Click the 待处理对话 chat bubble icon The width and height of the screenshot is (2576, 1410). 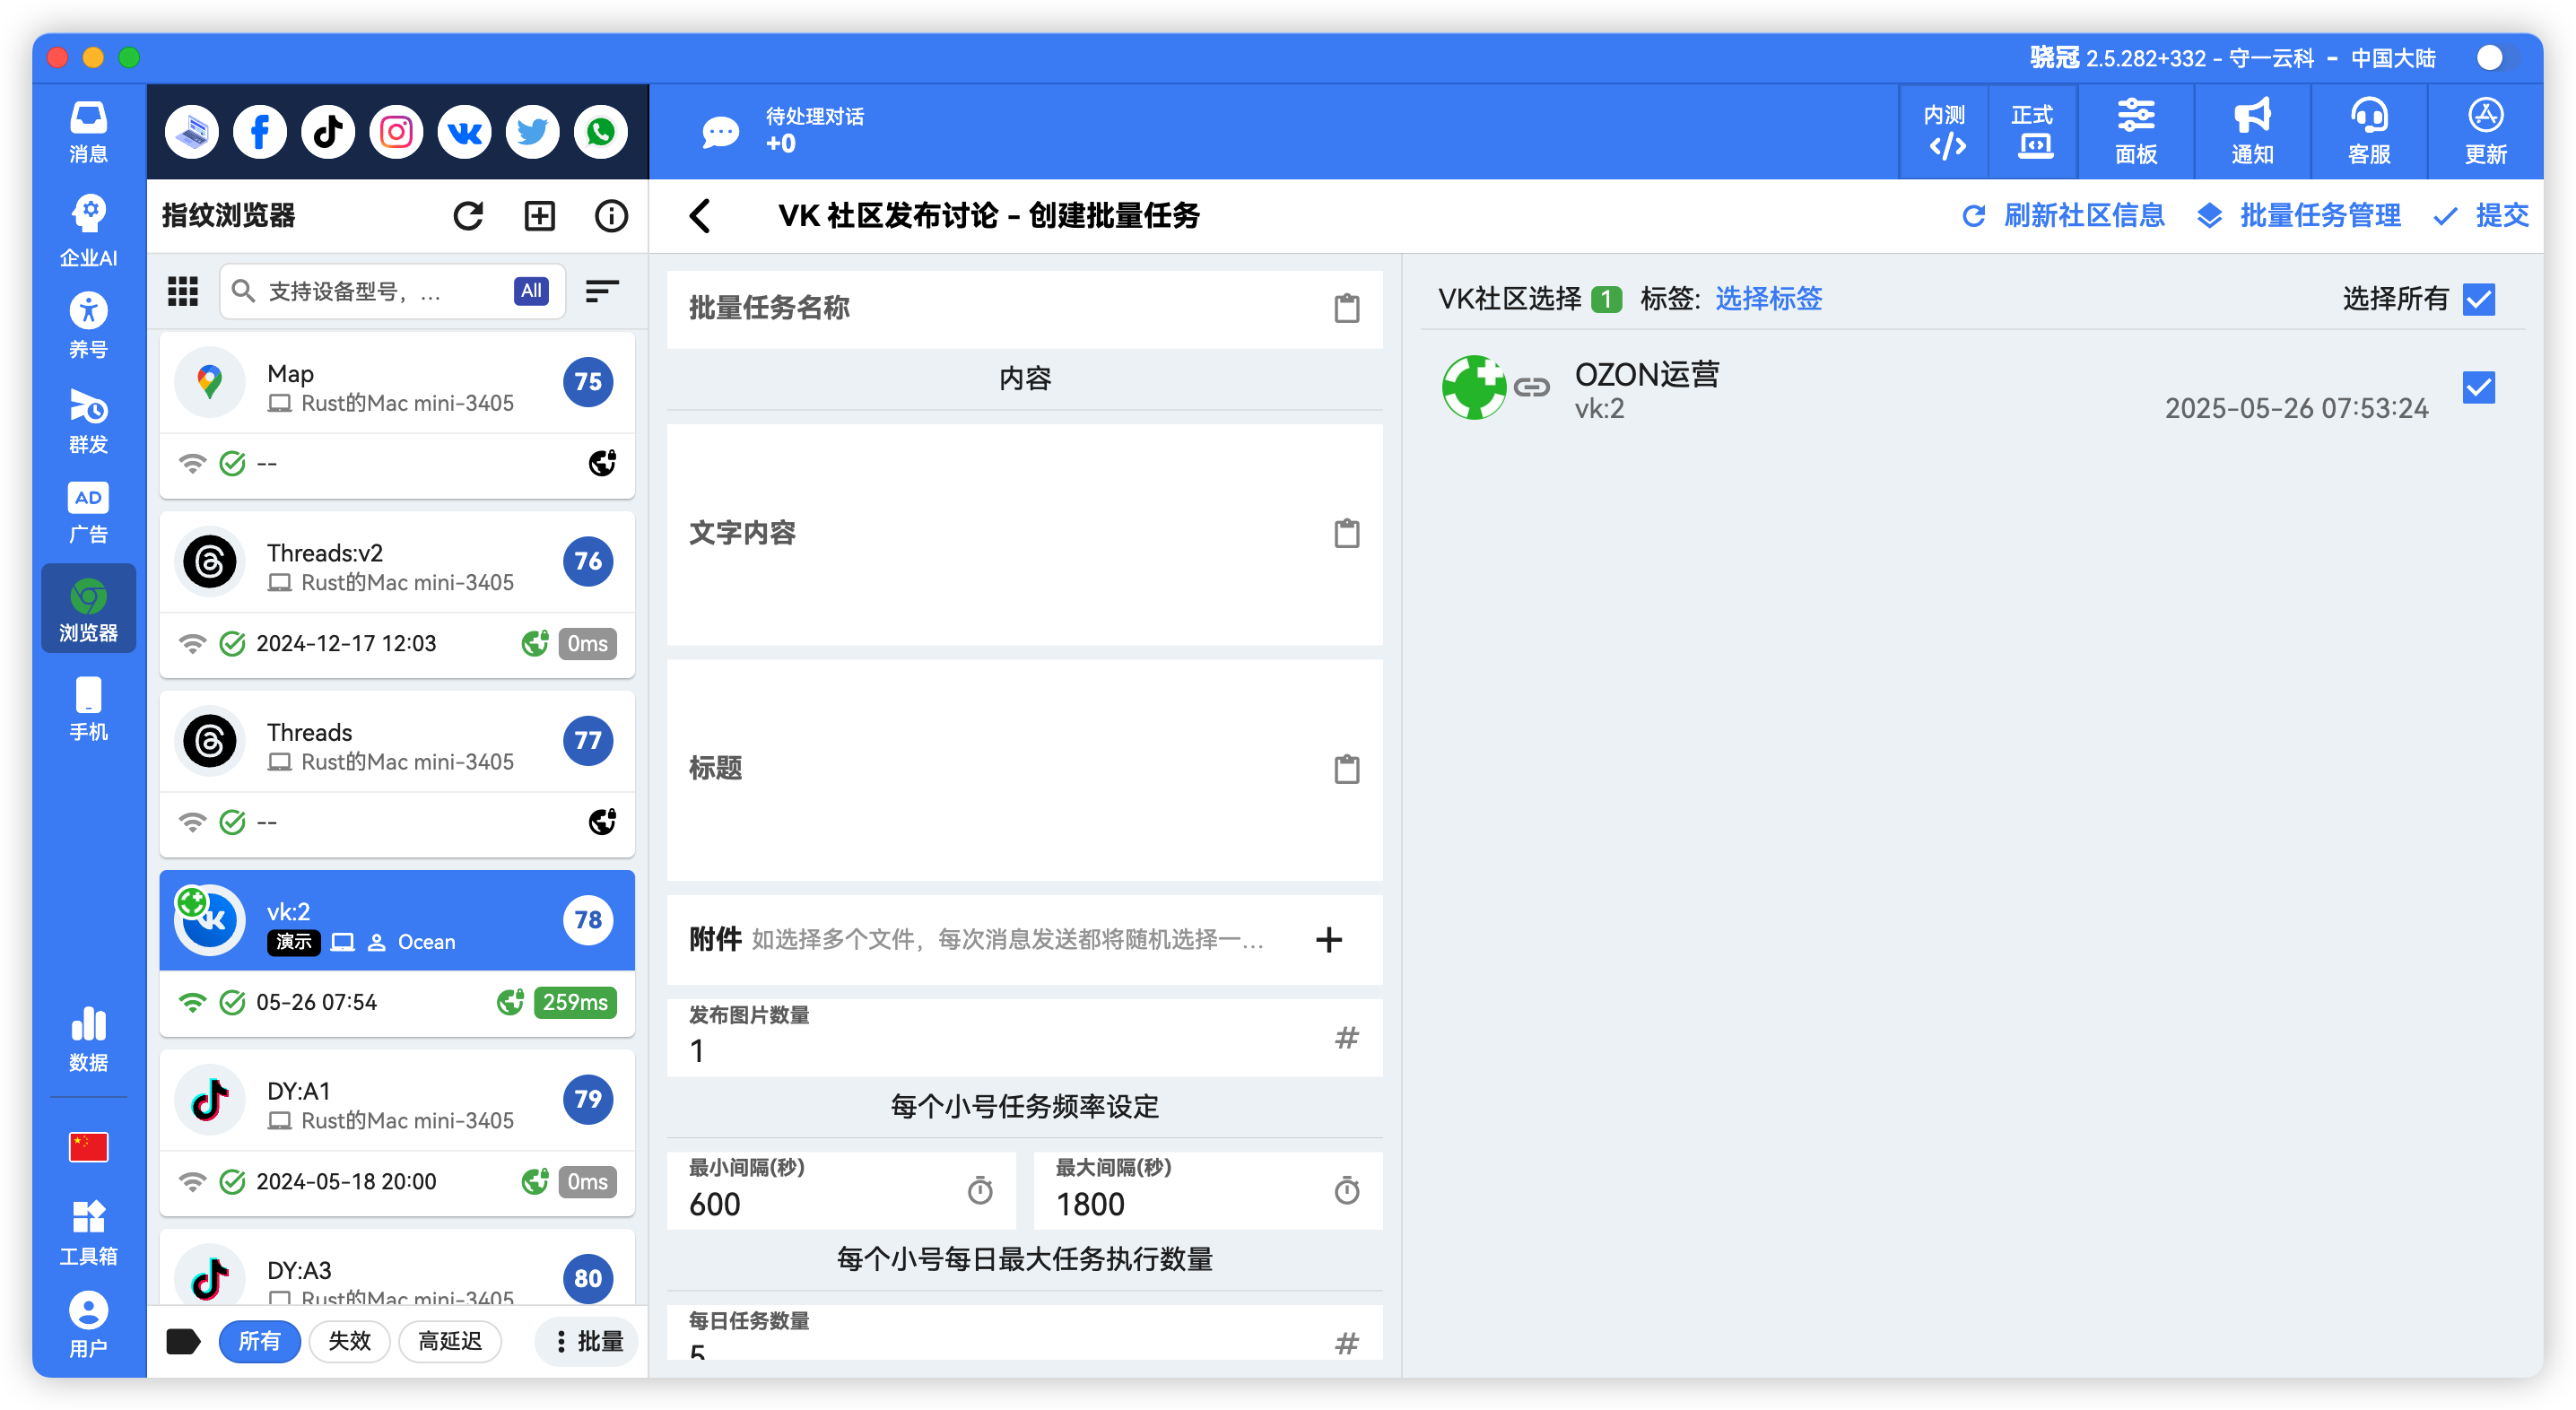coord(720,132)
